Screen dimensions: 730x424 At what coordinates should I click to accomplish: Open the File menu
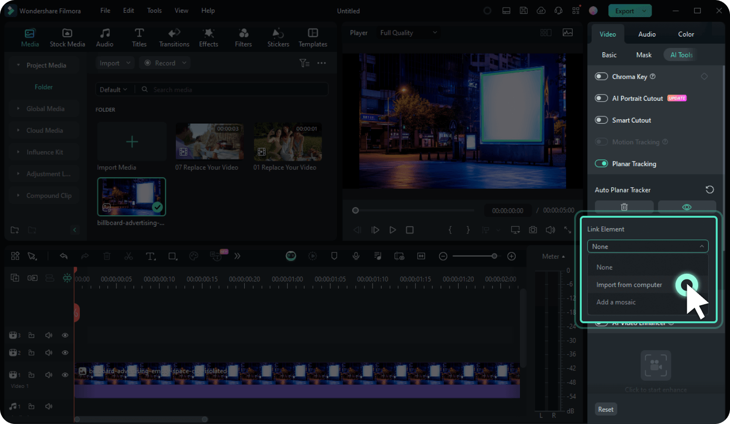point(106,10)
